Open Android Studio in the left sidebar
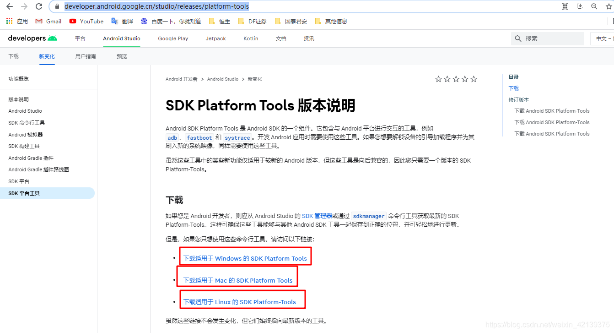Viewport: 614px width, 333px height. [x=25, y=111]
